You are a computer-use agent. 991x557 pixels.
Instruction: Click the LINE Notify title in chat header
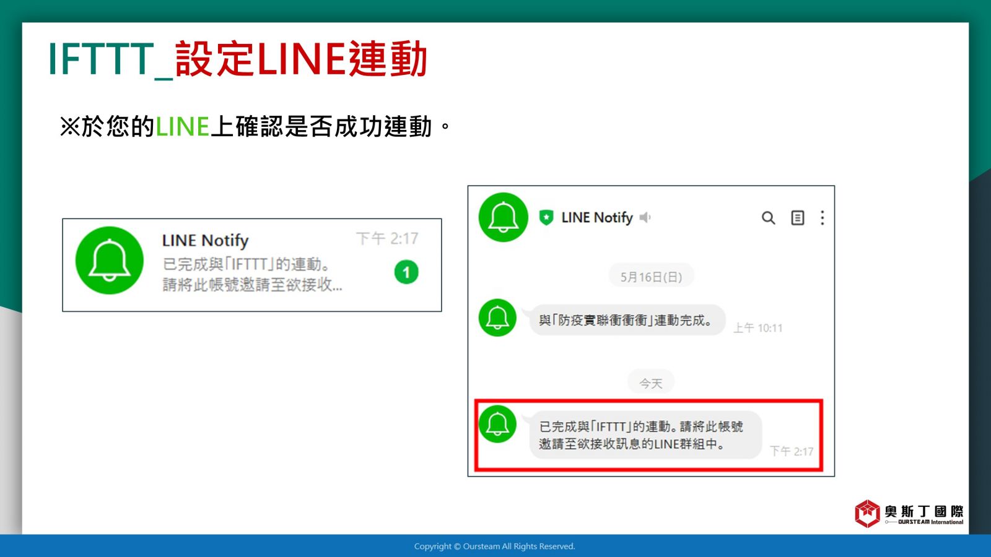point(597,217)
